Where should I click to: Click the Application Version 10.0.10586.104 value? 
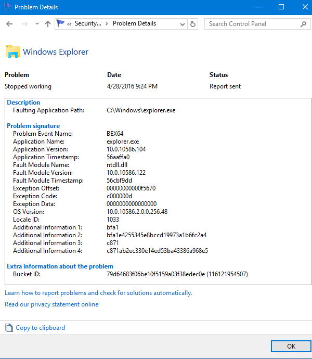pos(126,149)
